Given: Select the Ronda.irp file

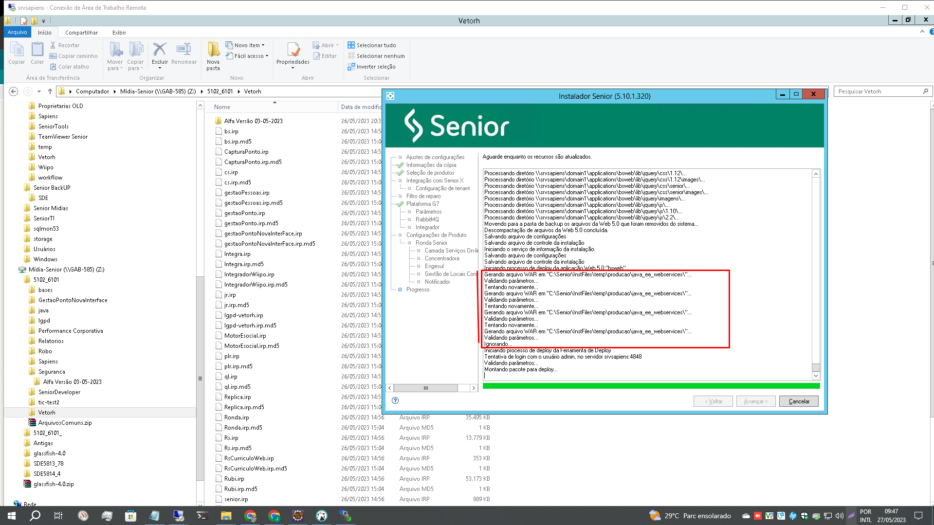Looking at the screenshot, I should [237, 417].
